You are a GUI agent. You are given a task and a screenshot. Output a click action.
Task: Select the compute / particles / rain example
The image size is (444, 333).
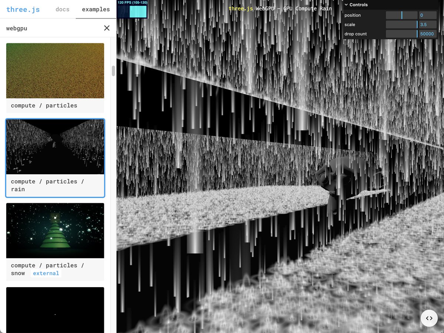(55, 147)
